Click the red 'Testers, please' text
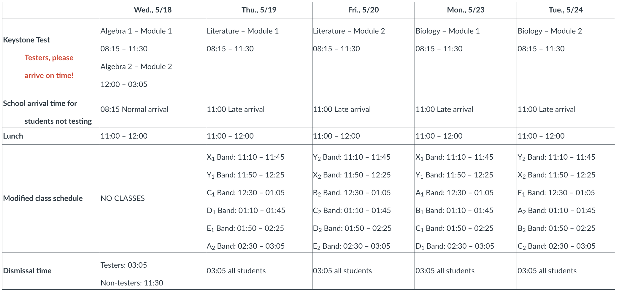The height and width of the screenshot is (292, 619). [x=49, y=58]
